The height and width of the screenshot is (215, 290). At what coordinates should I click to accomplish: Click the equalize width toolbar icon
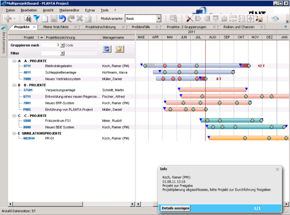coord(233,19)
